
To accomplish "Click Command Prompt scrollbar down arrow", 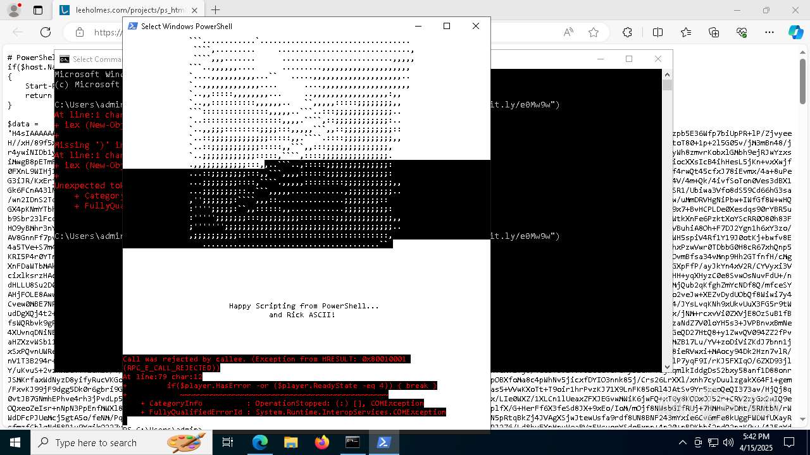I will [667, 367].
